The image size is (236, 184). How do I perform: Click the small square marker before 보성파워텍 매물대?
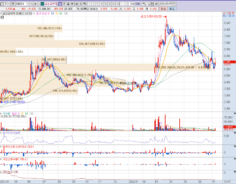click(x=1, y=13)
